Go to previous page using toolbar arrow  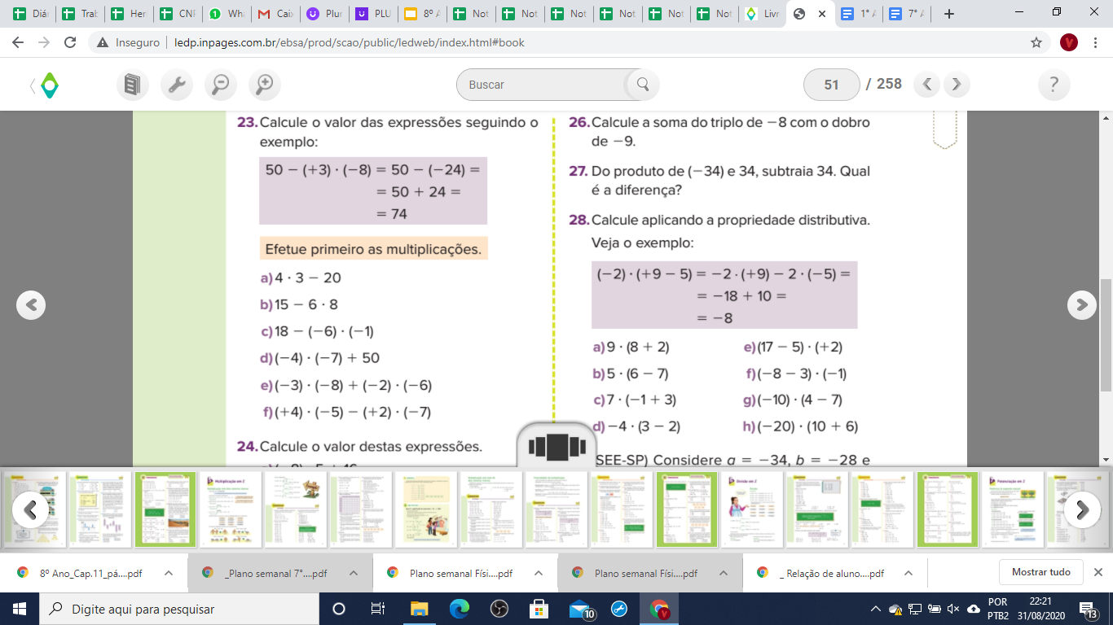(x=927, y=84)
